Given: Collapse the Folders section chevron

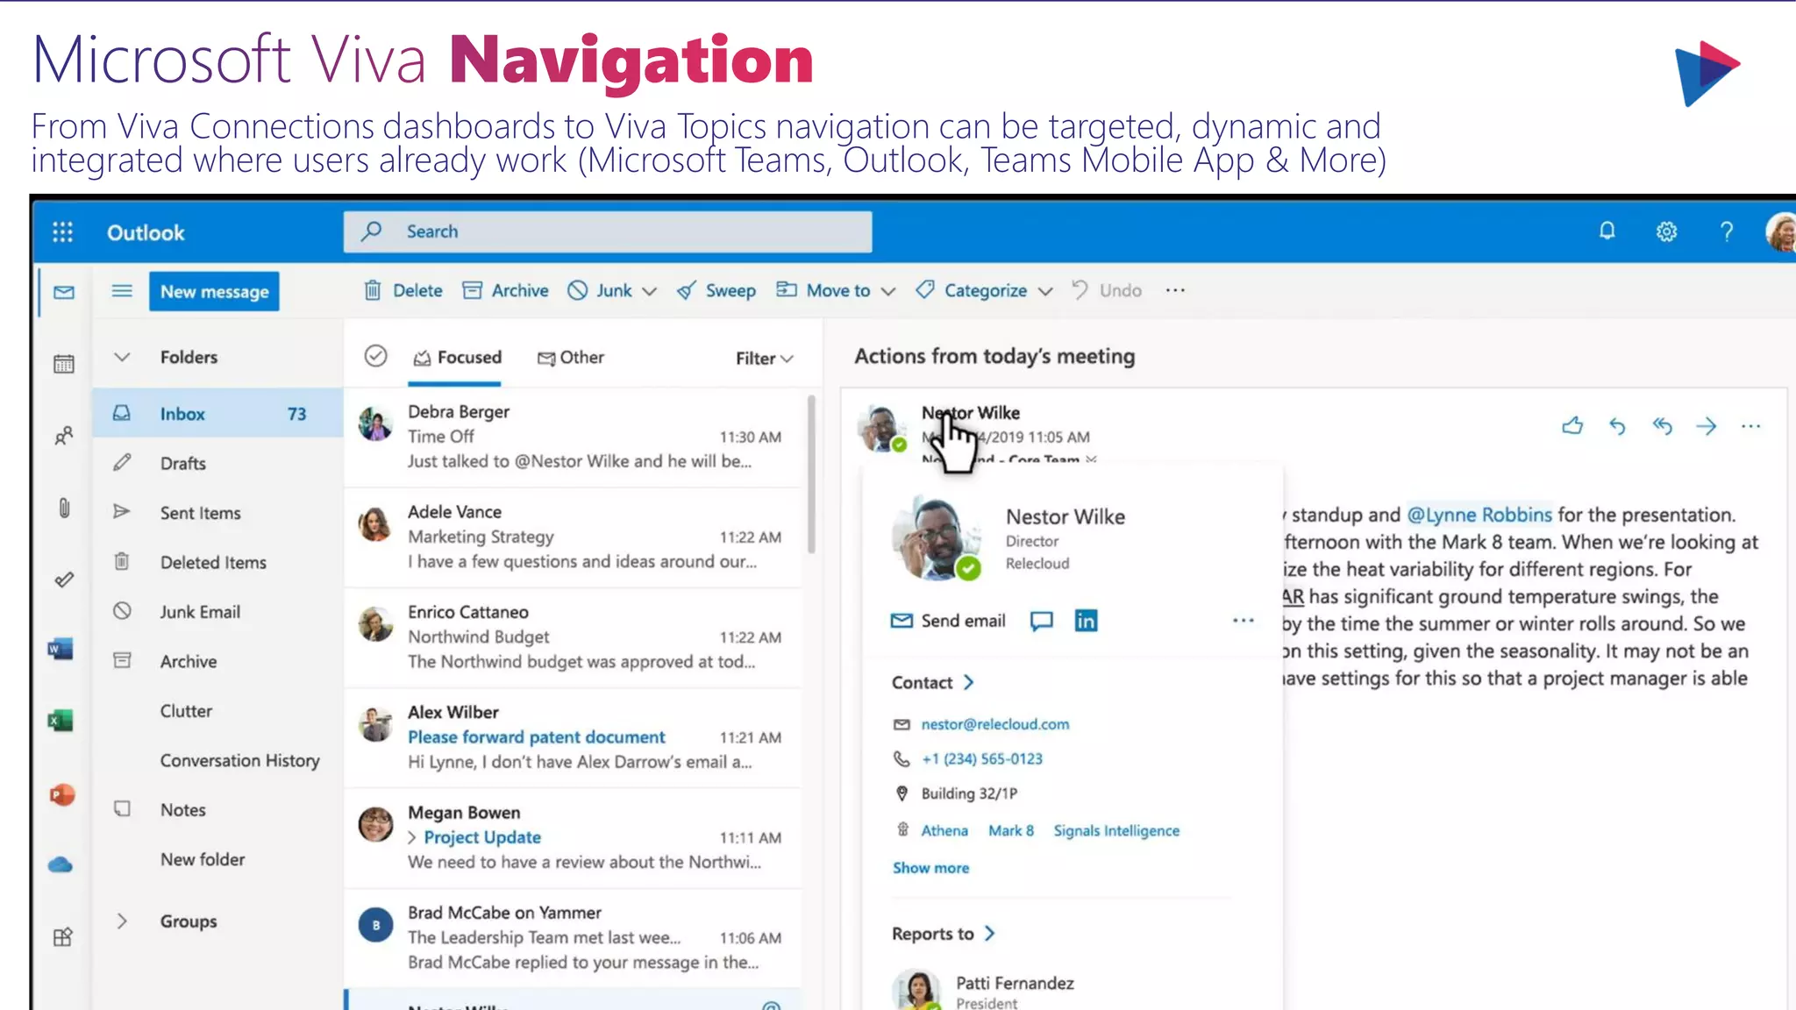Looking at the screenshot, I should click(122, 357).
